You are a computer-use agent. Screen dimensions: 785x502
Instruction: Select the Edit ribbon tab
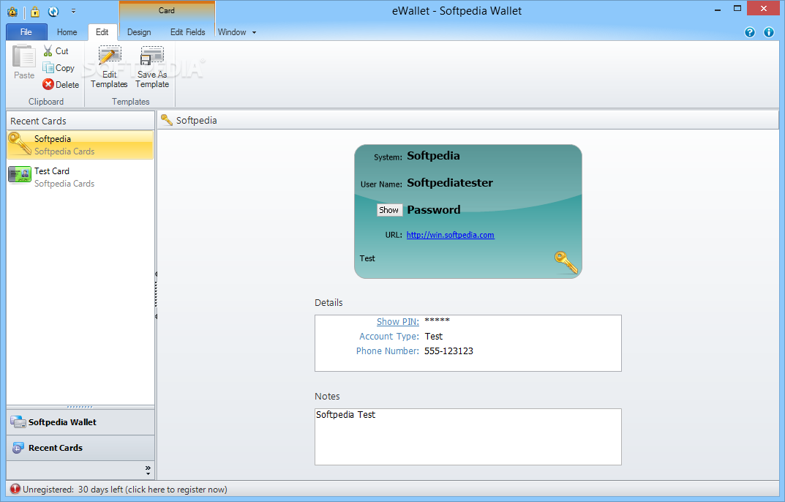102,32
